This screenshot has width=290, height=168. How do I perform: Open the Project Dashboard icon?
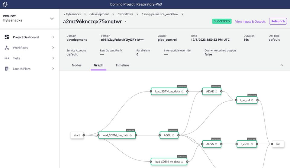7,37
